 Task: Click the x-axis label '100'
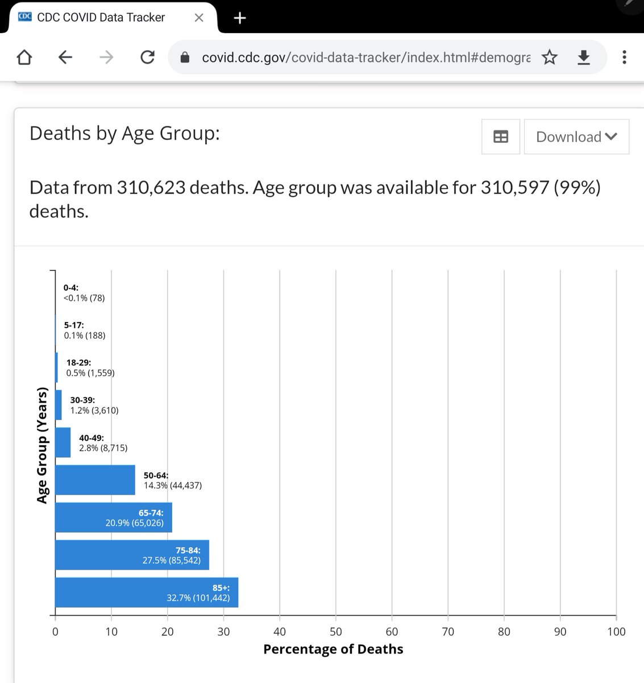616,632
